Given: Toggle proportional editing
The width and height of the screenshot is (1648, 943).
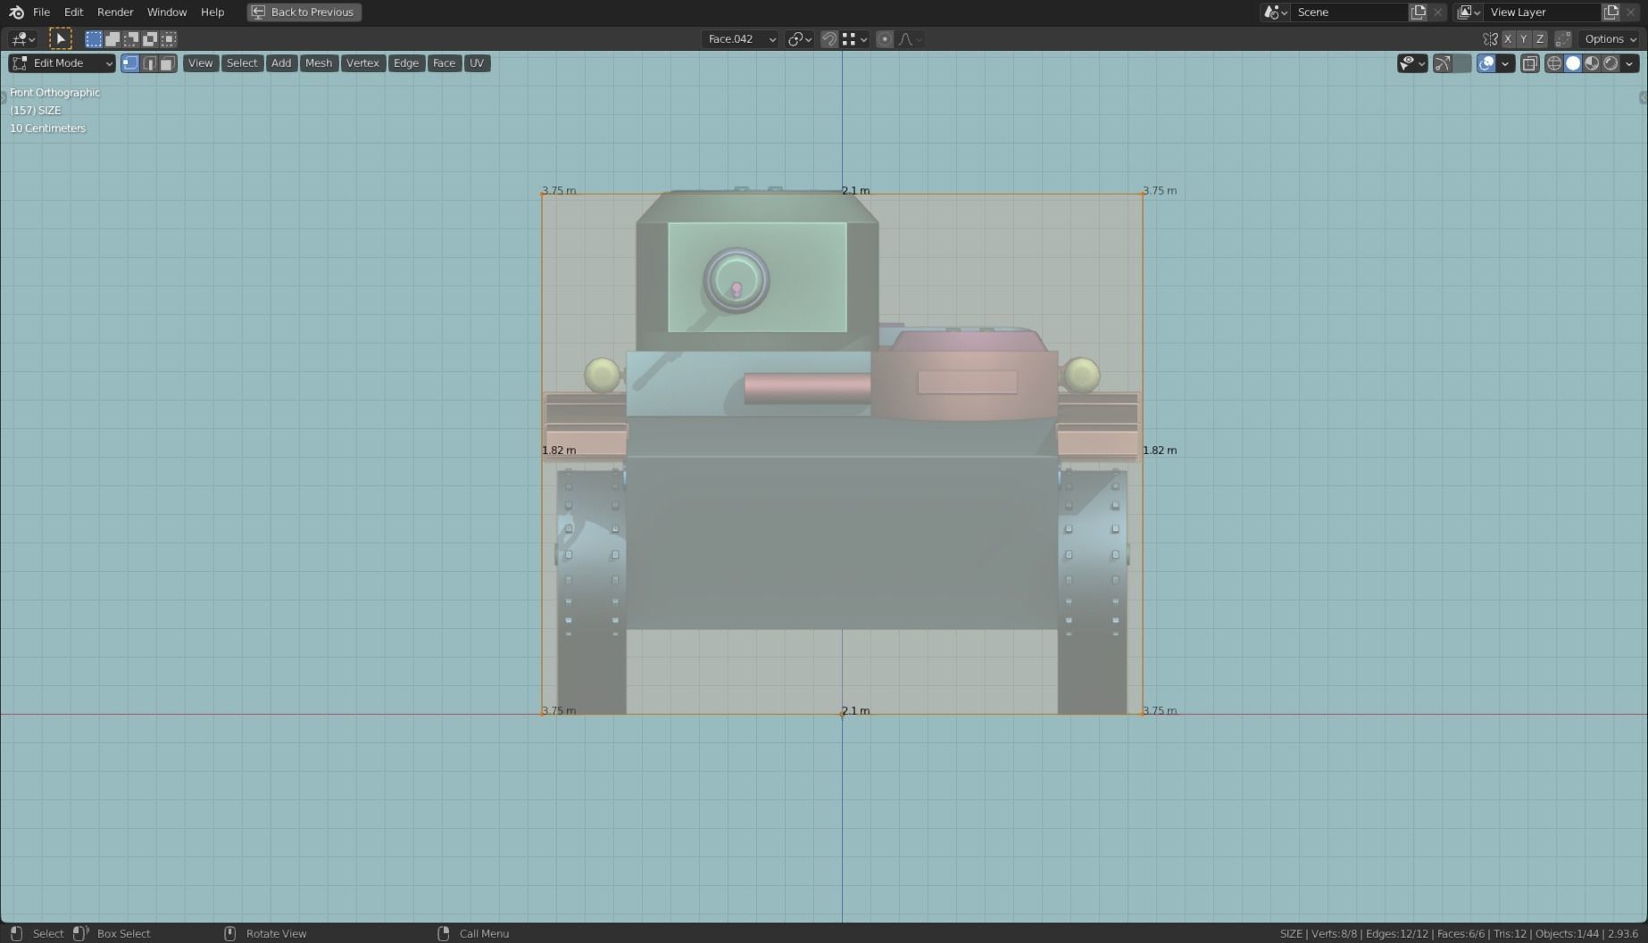Looking at the screenshot, I should click(885, 38).
